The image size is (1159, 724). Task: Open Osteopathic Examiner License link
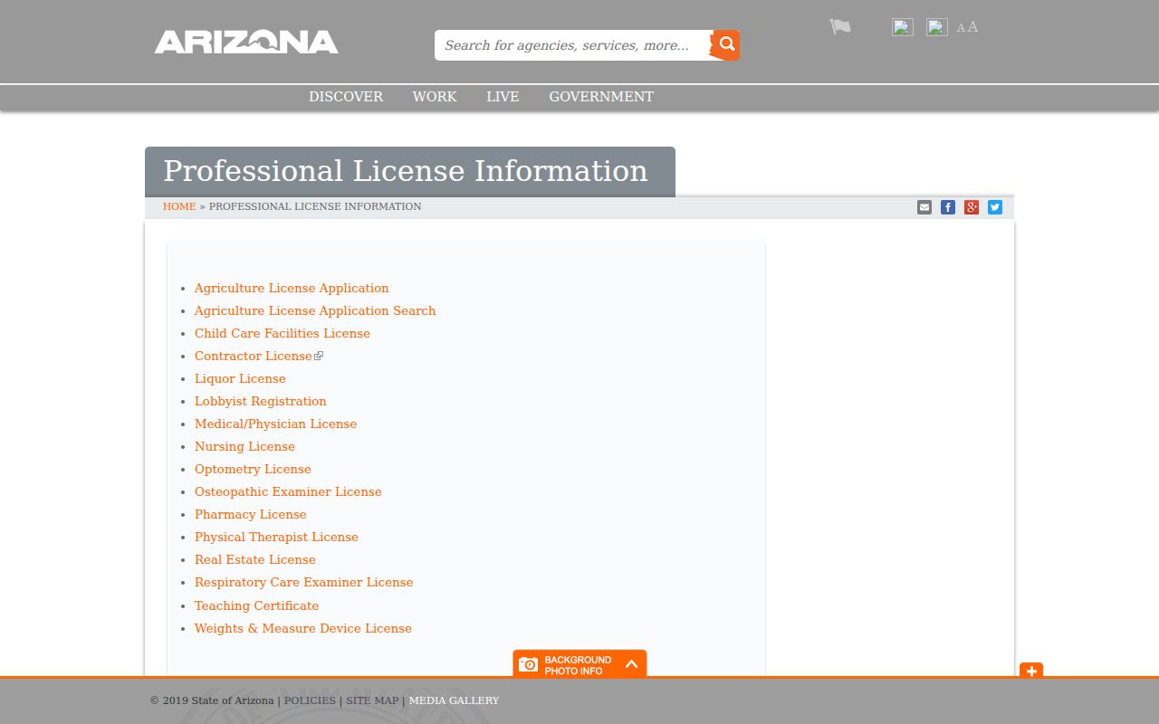tap(288, 491)
